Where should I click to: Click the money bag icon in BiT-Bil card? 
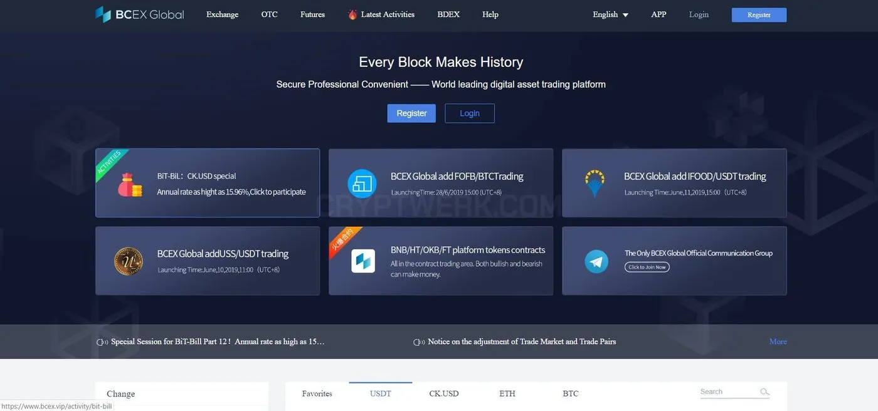[x=130, y=184]
